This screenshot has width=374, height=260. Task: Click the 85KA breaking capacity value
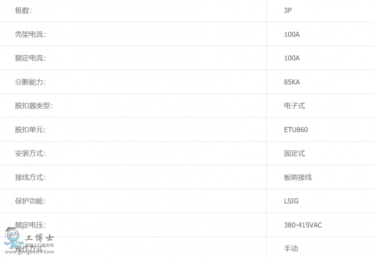pos(292,82)
